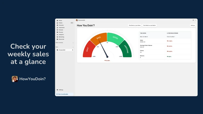Select This Month vs Last Month
The image size is (203, 114).
tap(149, 26)
